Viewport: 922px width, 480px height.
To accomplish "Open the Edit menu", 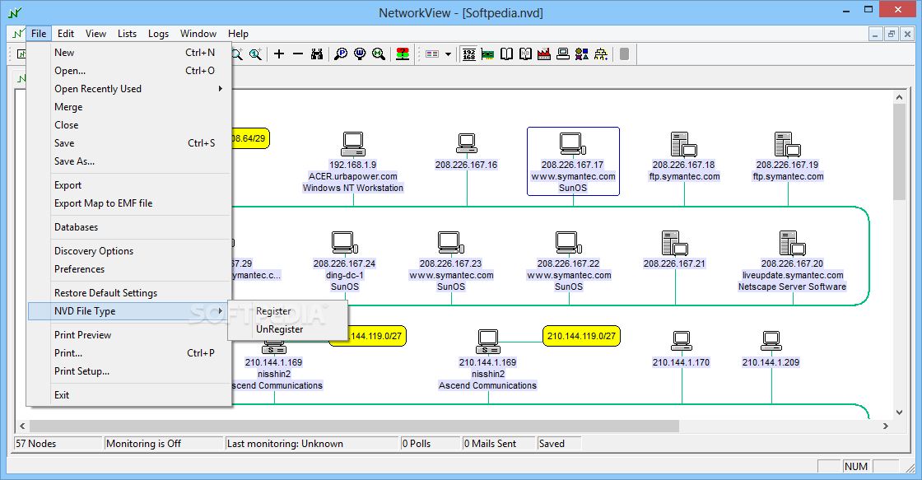I will (x=66, y=34).
